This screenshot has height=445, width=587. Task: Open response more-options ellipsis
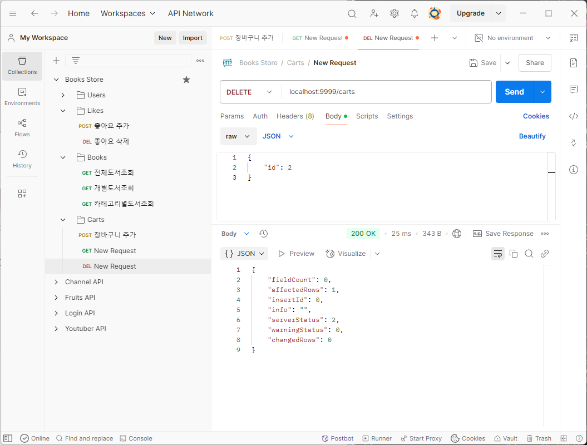tap(545, 234)
